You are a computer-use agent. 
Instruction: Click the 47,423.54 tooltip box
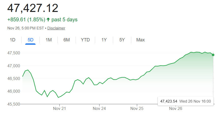(185, 101)
